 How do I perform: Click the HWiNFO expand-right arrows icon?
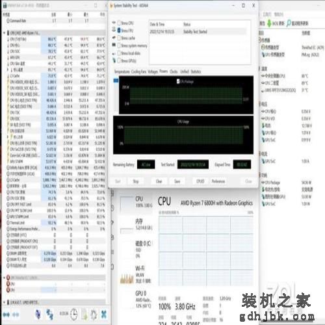pos(6,315)
